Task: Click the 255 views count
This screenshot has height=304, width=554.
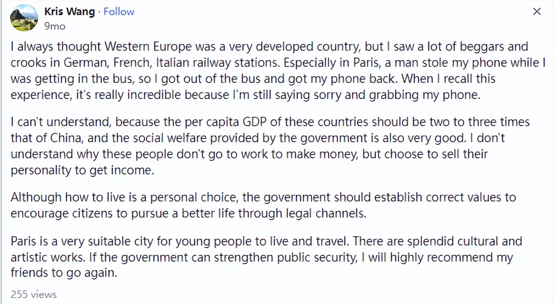Action: pyautogui.click(x=34, y=294)
